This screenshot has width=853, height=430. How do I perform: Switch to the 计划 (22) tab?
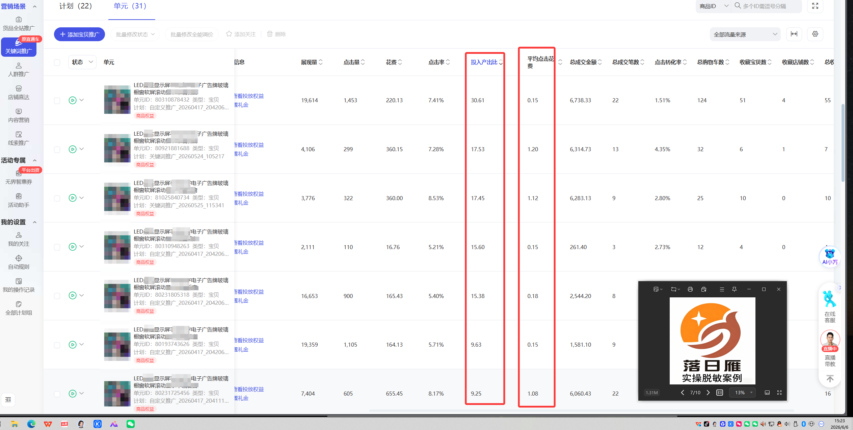pyautogui.click(x=76, y=6)
